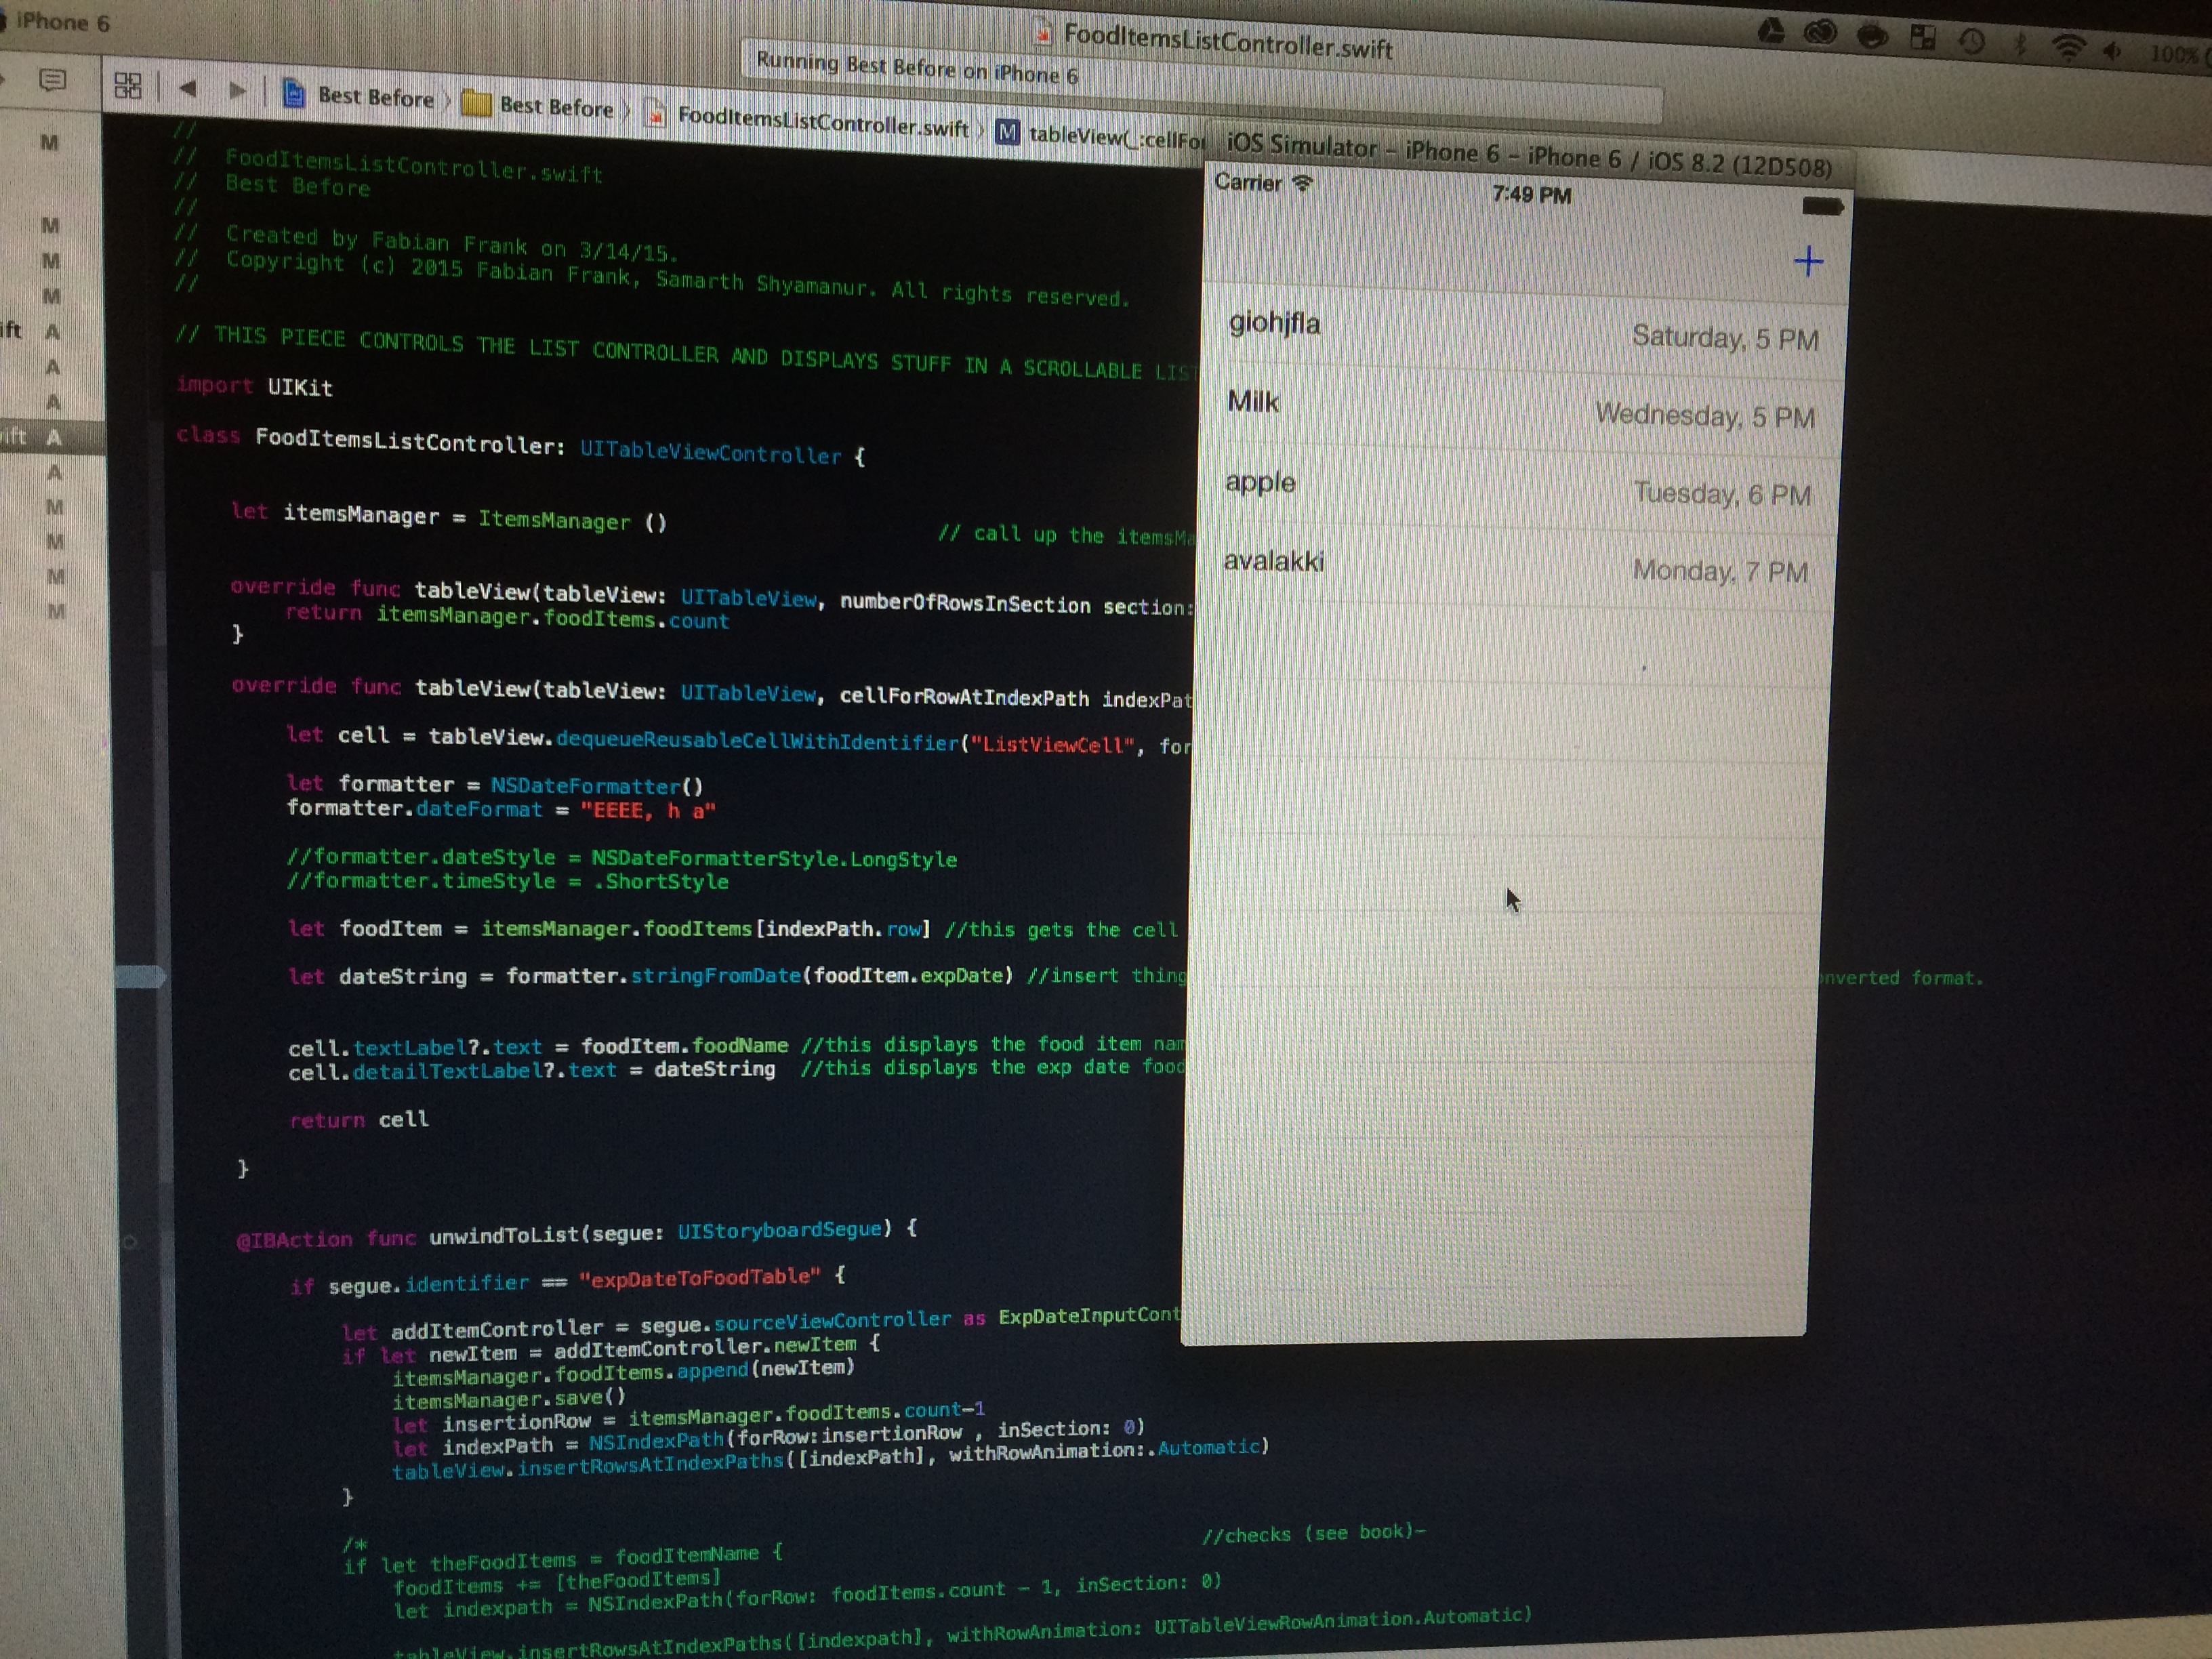
Task: Go back using the jump bar back arrow
Action: click(x=187, y=89)
